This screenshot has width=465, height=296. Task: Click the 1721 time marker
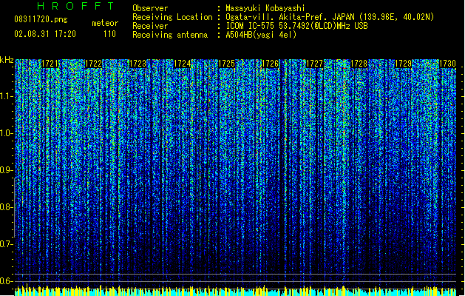pyautogui.click(x=50, y=64)
